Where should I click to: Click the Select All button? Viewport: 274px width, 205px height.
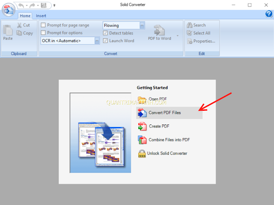pos(199,33)
